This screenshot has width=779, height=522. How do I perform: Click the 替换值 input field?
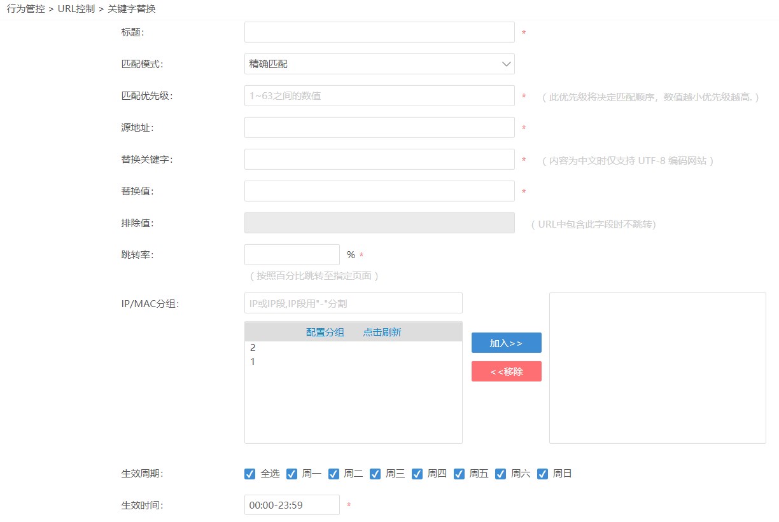pyautogui.click(x=379, y=191)
